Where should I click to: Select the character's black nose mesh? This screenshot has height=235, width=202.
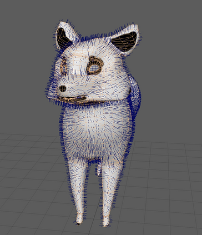click(63, 88)
